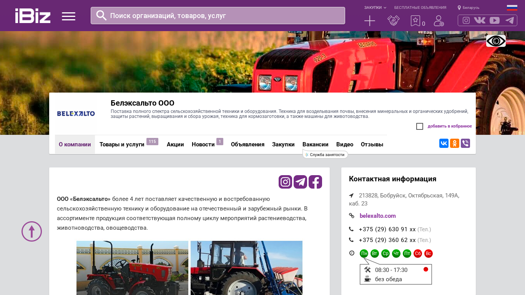Toggle the accessibility eye view mode
Image resolution: width=525 pixels, height=295 pixels.
pos(496,41)
